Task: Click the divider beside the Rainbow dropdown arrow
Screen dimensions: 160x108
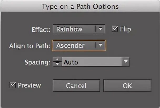Action: click(95, 29)
